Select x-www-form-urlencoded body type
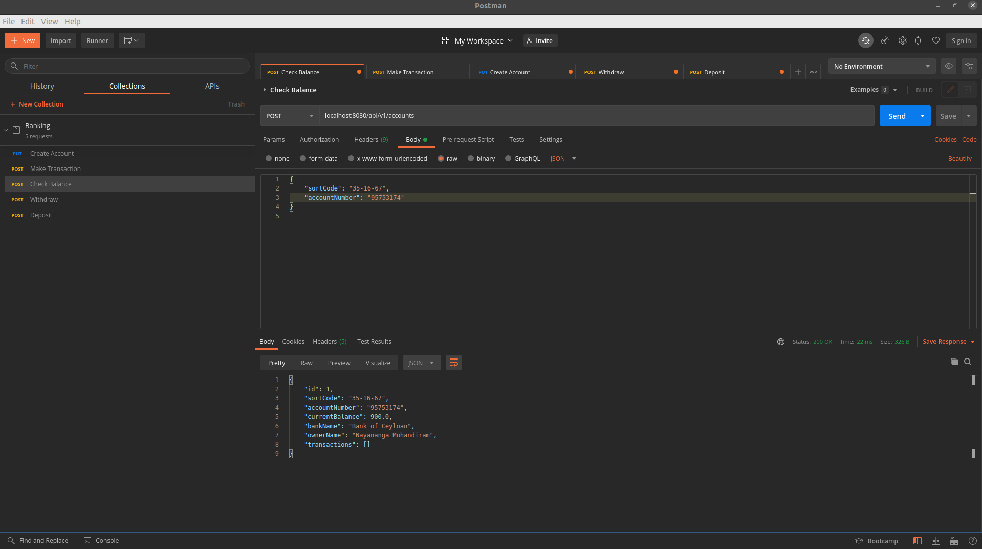982x549 pixels. tap(351, 159)
